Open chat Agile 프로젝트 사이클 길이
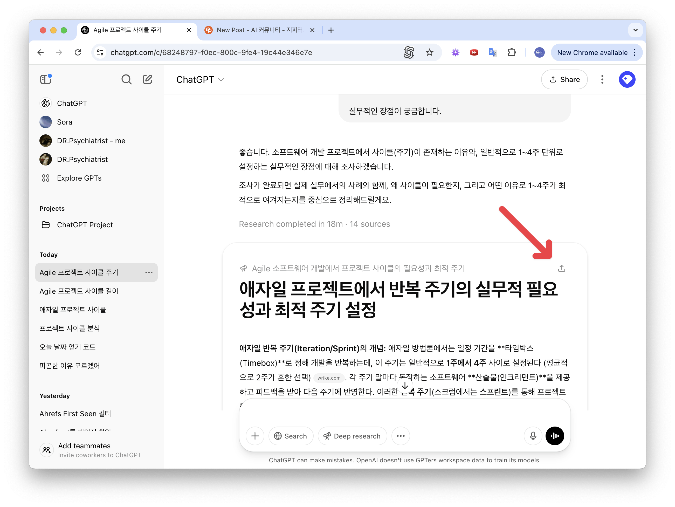The height and width of the screenshot is (507, 675). click(x=97, y=291)
